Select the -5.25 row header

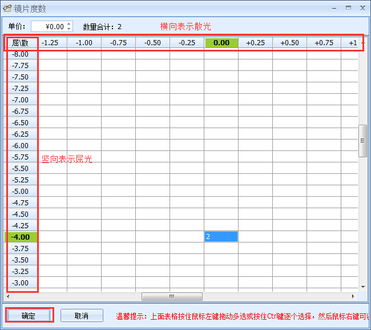21,180
